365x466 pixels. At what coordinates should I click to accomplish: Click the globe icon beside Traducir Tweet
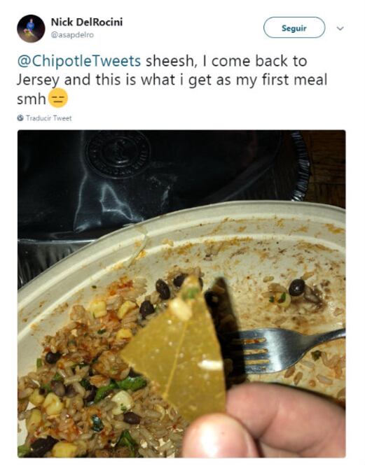[20, 118]
